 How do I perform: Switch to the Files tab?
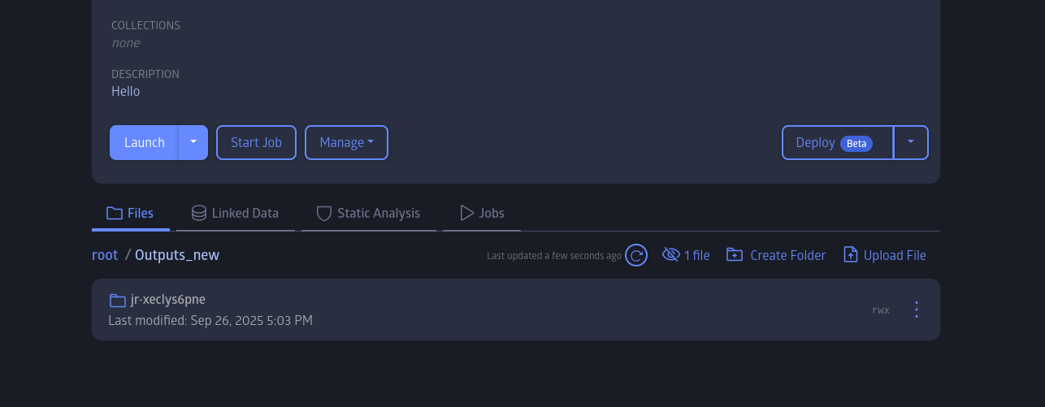coord(131,214)
